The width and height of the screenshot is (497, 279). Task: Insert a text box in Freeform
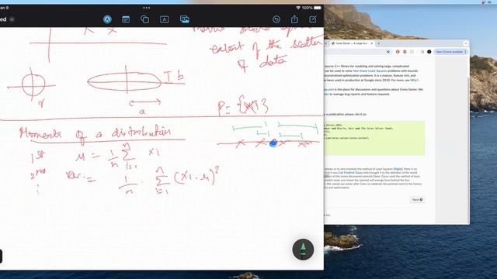[x=164, y=19]
